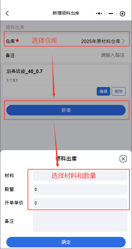Focus the 数量 input field
The image size is (132, 249).
[80, 189]
